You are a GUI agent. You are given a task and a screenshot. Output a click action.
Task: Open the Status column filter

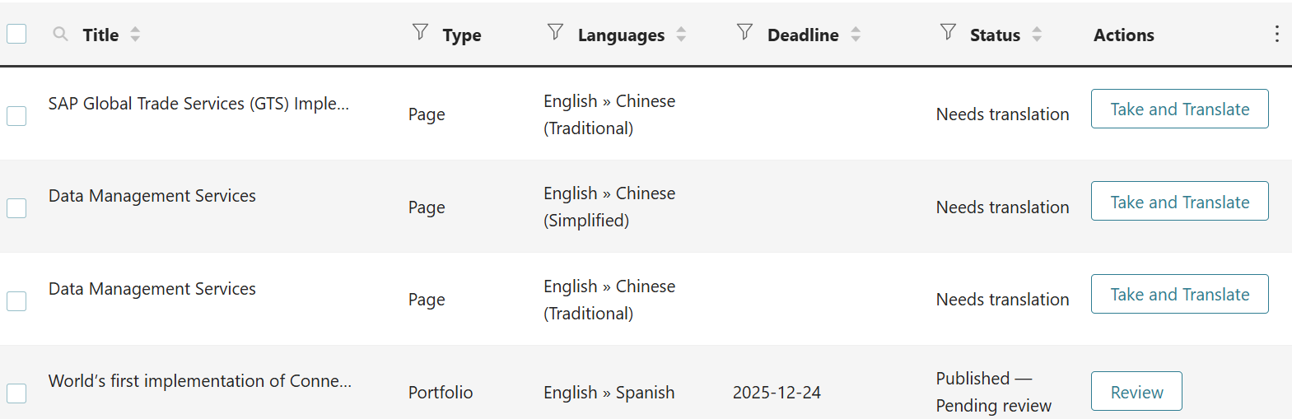(948, 32)
